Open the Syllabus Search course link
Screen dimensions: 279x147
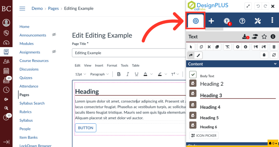point(32,103)
